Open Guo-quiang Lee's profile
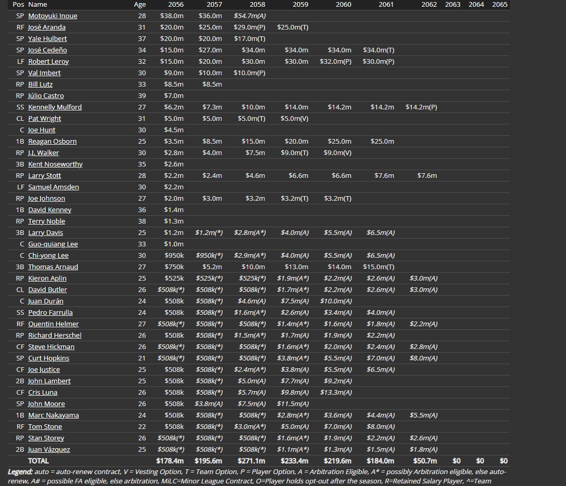The height and width of the screenshot is (486, 566). point(52,244)
